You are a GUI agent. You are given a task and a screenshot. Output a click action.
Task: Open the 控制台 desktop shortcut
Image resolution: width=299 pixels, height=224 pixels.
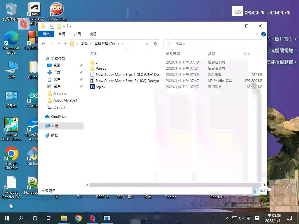pyautogui.click(x=11, y=99)
